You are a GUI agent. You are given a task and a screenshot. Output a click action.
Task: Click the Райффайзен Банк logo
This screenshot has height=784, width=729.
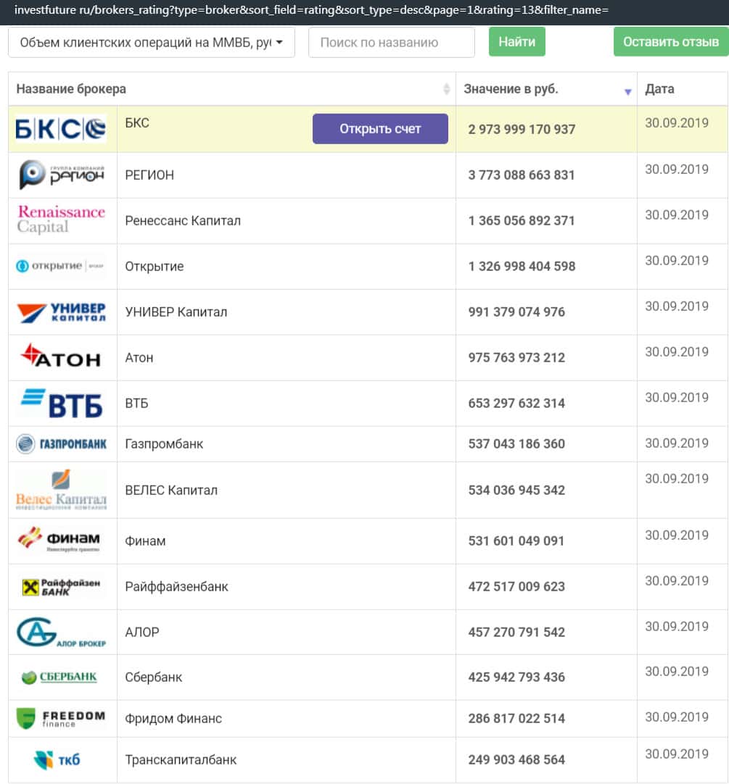(61, 587)
